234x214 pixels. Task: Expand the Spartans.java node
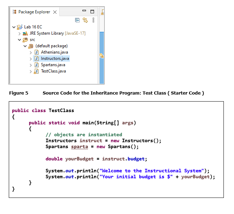[31, 65]
